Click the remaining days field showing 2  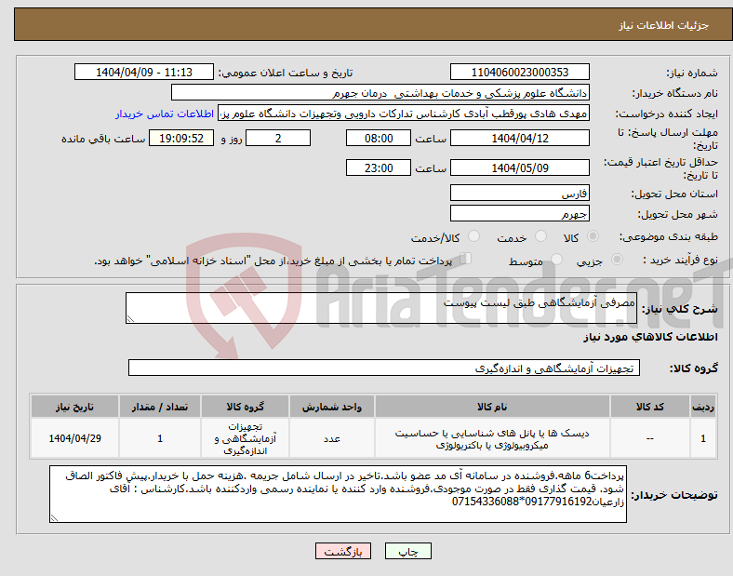pos(278,138)
